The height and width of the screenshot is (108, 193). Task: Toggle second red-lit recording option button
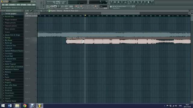[81, 6]
